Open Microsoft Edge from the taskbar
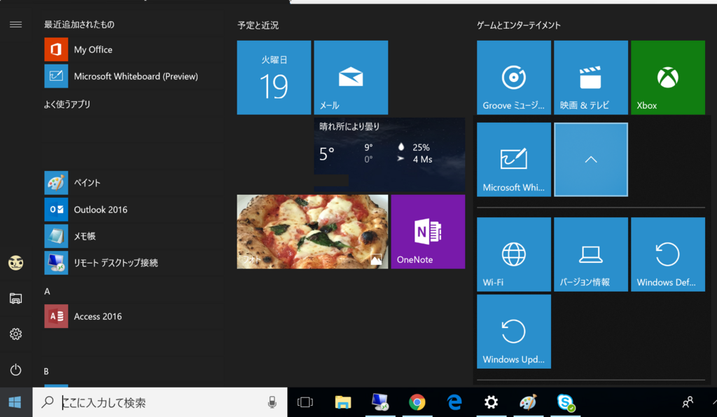 pyautogui.click(x=454, y=402)
